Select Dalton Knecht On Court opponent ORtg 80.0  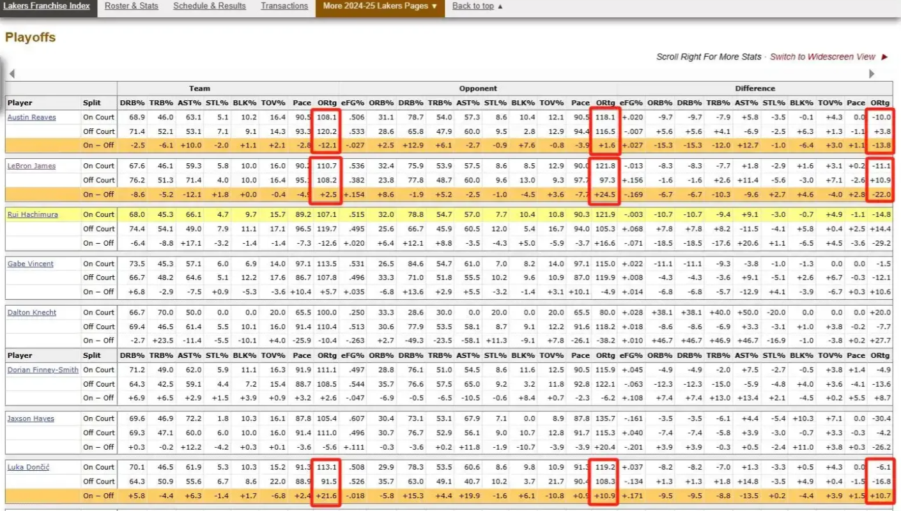point(607,313)
